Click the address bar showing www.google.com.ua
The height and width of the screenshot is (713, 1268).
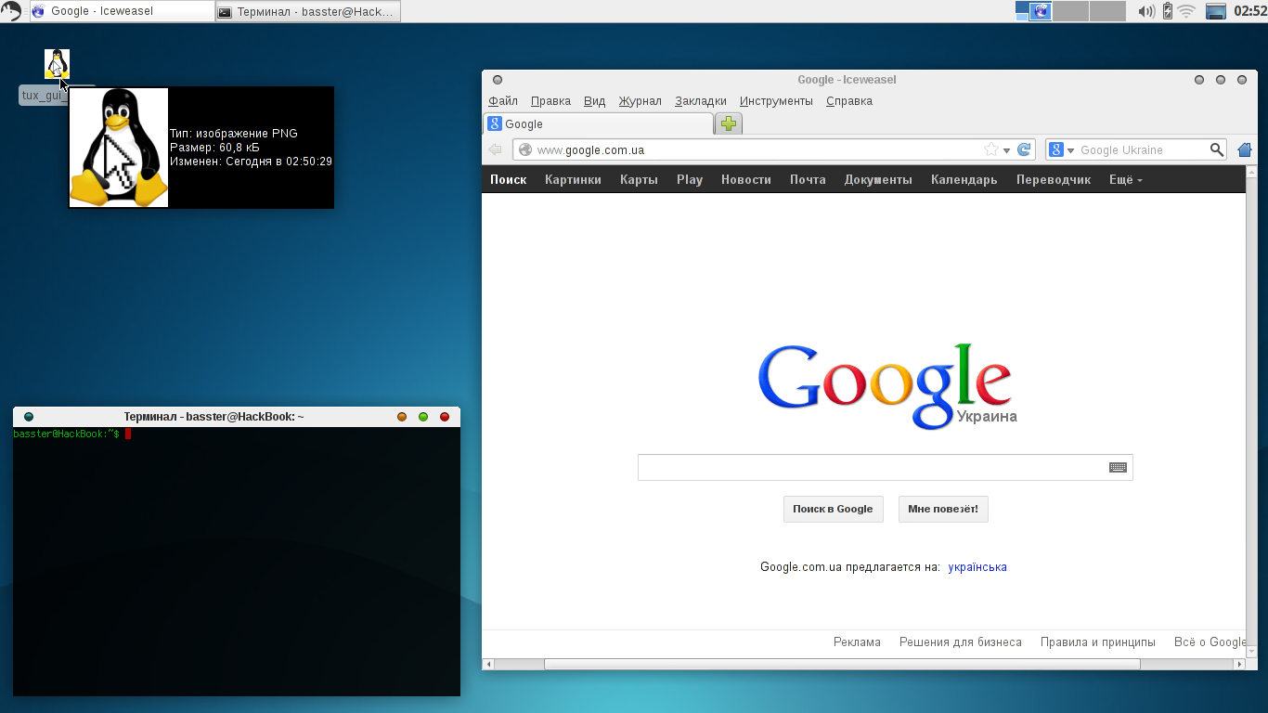click(774, 149)
